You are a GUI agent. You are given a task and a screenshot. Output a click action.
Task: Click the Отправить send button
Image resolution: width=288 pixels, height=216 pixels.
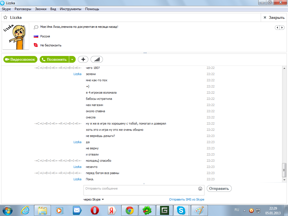coord(219,188)
